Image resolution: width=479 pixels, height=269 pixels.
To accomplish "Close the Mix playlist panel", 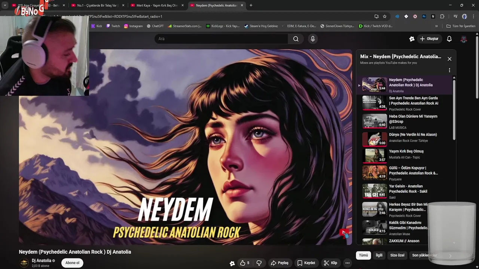I will [x=449, y=59].
